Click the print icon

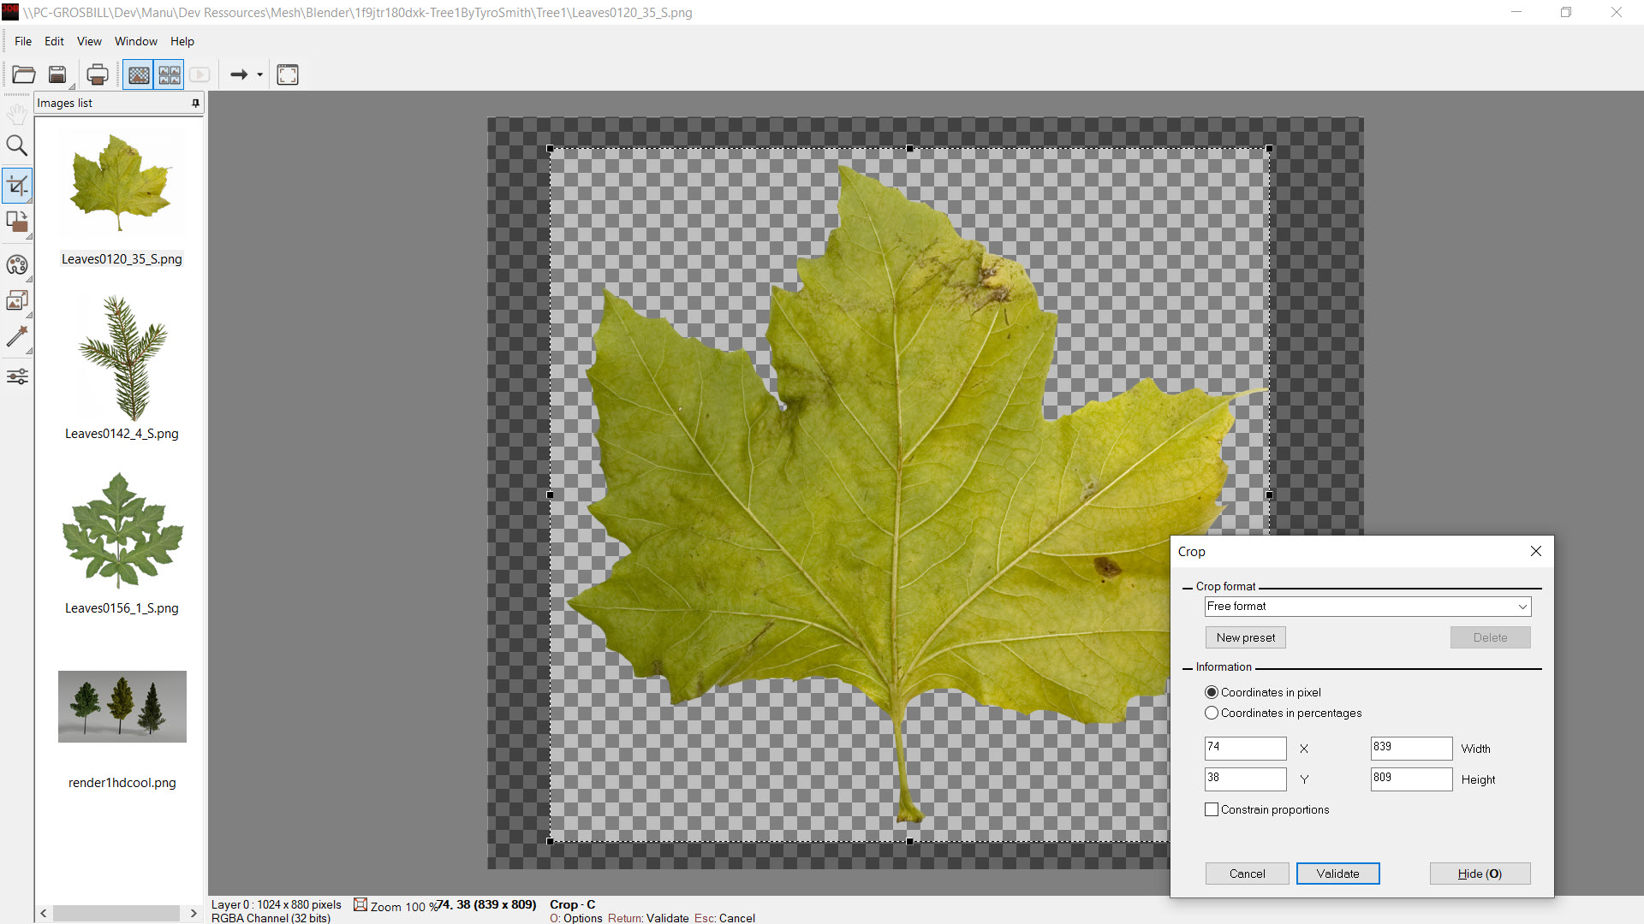coord(98,74)
